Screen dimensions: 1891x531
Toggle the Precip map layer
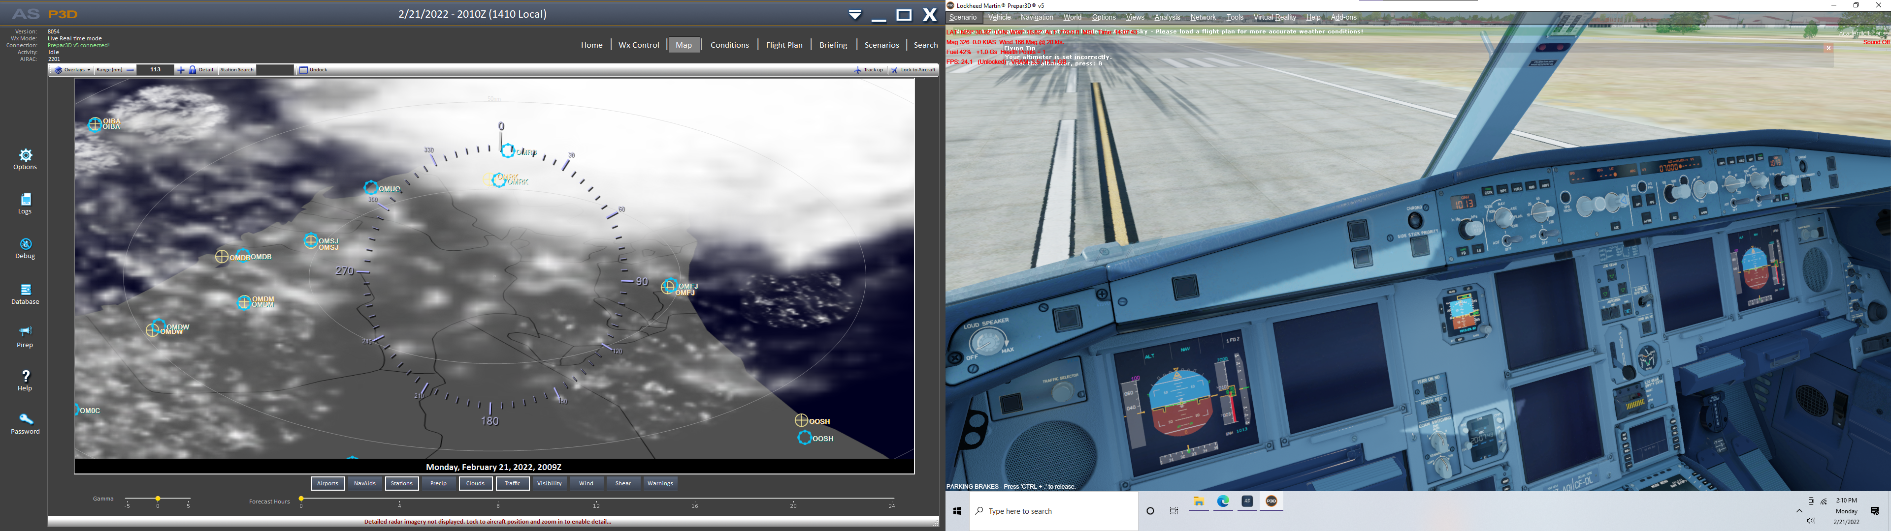coord(438,483)
